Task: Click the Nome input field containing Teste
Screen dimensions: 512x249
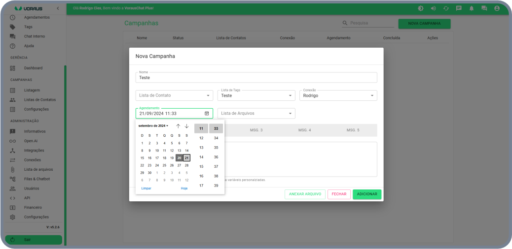Action: point(256,78)
